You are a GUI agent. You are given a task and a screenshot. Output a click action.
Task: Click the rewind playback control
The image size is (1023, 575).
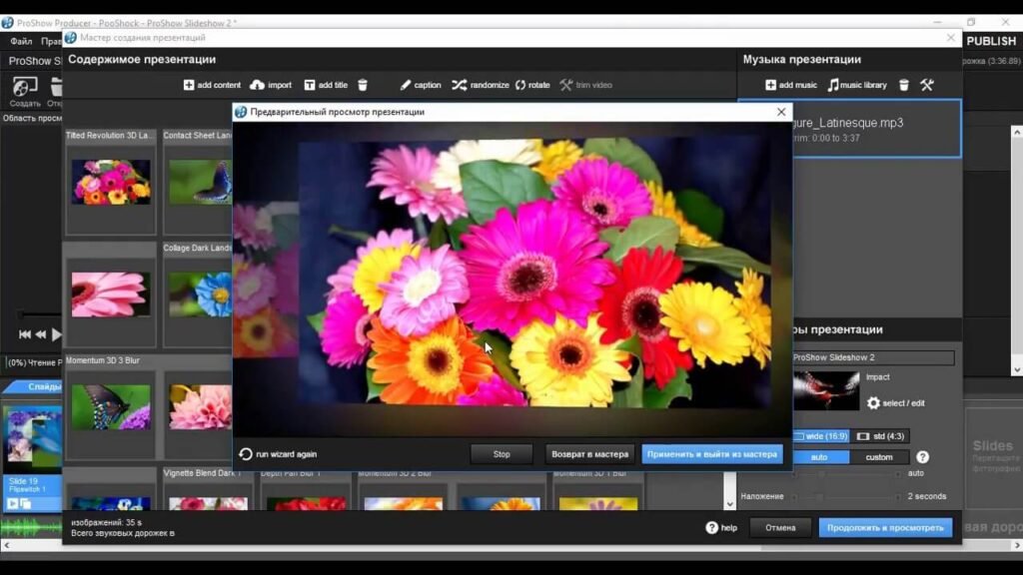coord(40,334)
